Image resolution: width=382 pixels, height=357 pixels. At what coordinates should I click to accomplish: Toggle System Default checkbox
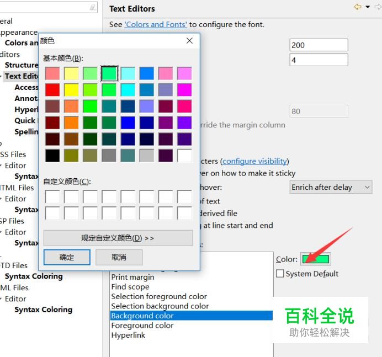point(280,274)
